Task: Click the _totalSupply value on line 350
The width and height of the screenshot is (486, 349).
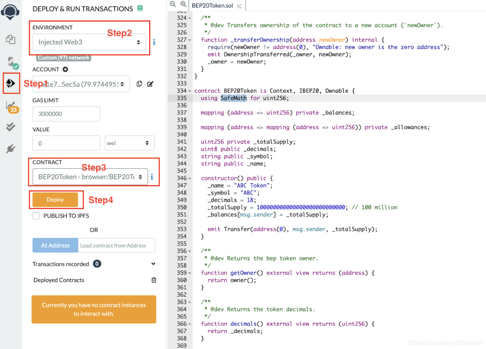Action: coord(301,207)
